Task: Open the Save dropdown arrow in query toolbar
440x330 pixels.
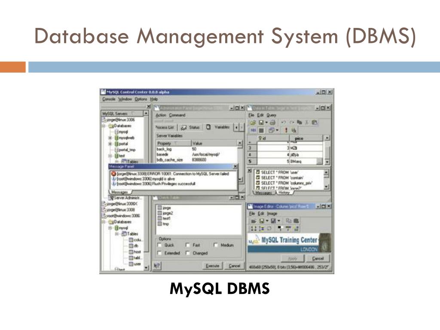Action: click(266, 122)
